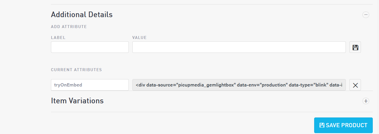
Task: Click the VALUE caption above second field
Action: [139, 37]
